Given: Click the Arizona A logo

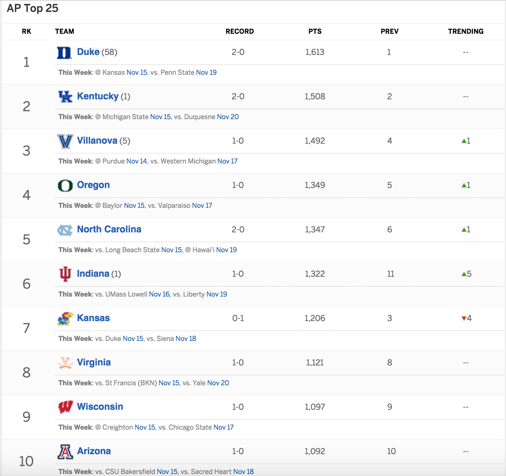Looking at the screenshot, I should point(65,452).
